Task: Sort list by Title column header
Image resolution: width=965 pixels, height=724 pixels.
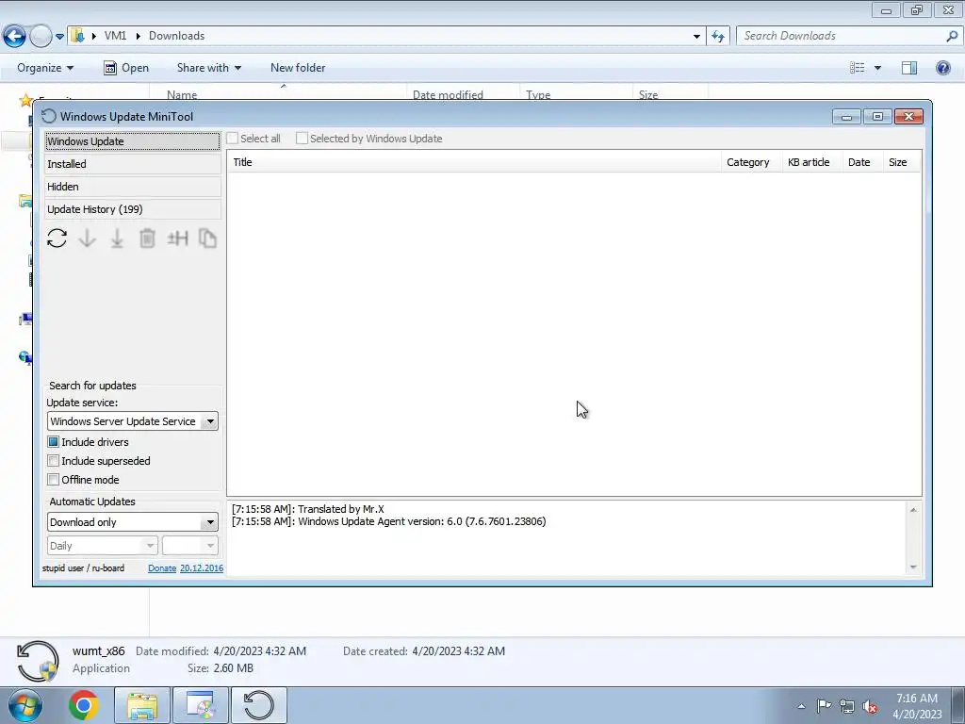Action: pyautogui.click(x=474, y=162)
